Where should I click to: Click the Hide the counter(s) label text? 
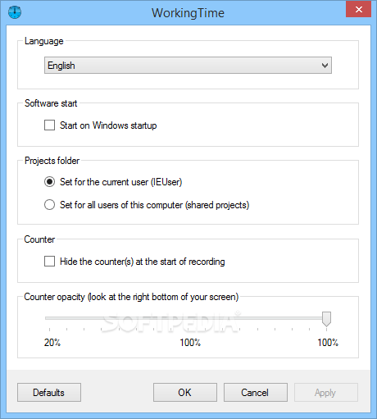tap(143, 262)
